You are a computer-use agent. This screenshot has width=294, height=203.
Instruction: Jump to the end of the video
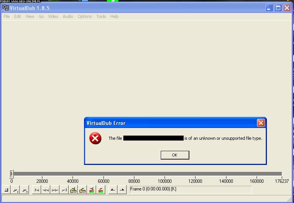[x=64, y=190]
